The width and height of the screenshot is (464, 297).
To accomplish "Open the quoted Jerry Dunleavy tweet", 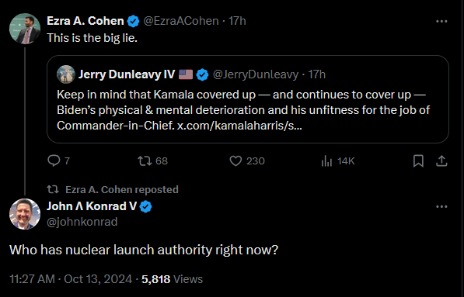I will [248, 99].
